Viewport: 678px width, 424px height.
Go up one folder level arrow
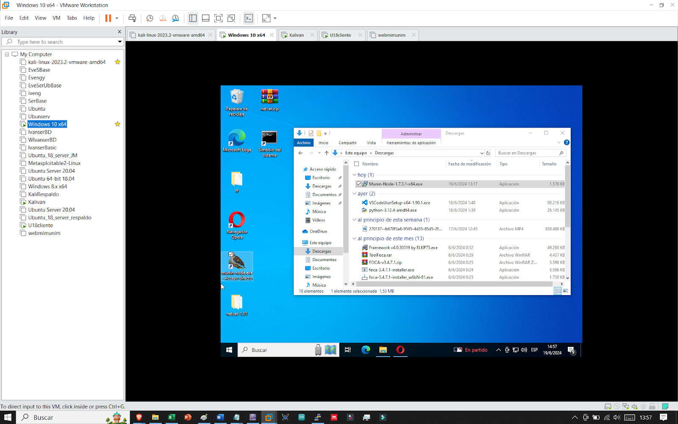326,153
